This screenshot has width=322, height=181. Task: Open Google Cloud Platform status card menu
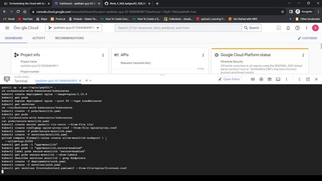(303, 55)
